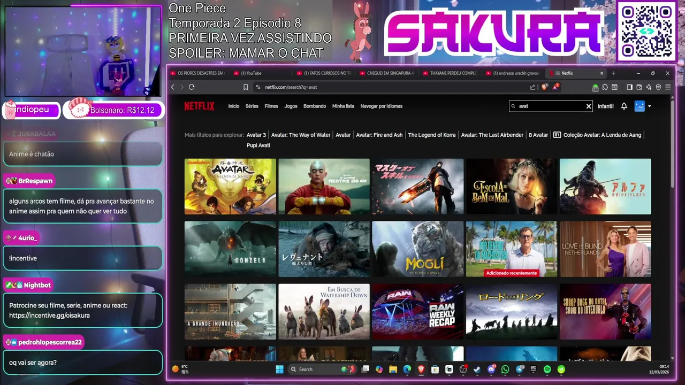This screenshot has width=685, height=385.
Task: Open Spotify from the taskbar
Action: pyautogui.click(x=547, y=369)
